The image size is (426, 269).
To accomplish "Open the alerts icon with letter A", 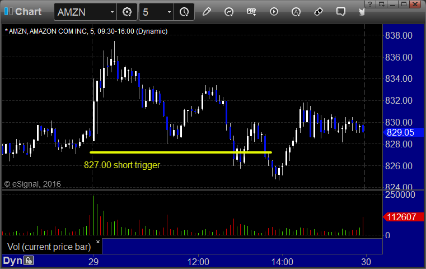I will click(296, 12).
